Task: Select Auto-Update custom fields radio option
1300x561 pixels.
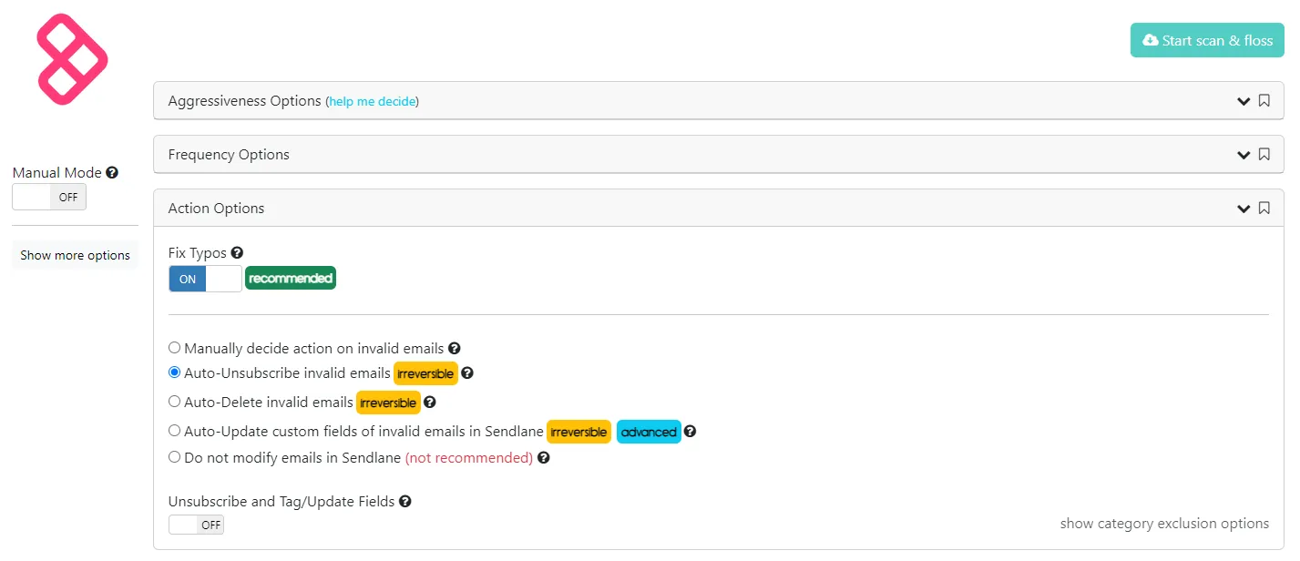Action: point(175,431)
